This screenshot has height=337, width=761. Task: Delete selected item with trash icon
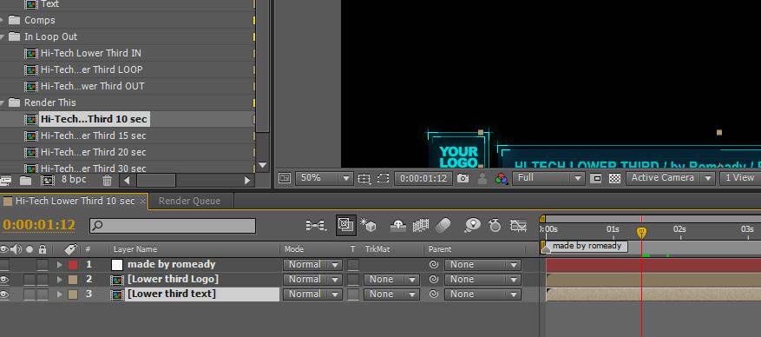108,181
